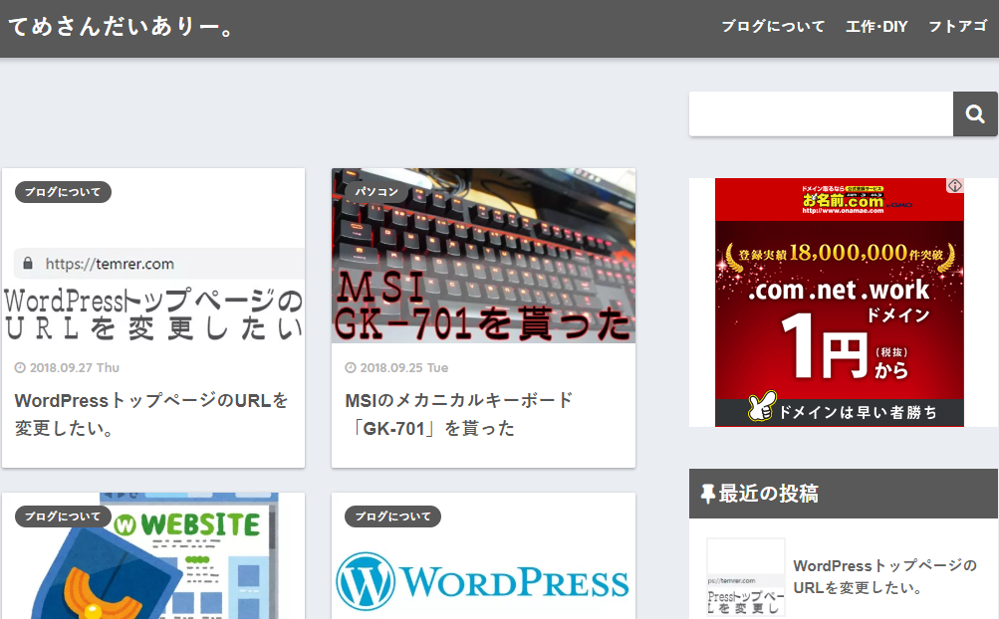Open the WordPress logo post thumbnail
The image size is (999, 619).
484,556
